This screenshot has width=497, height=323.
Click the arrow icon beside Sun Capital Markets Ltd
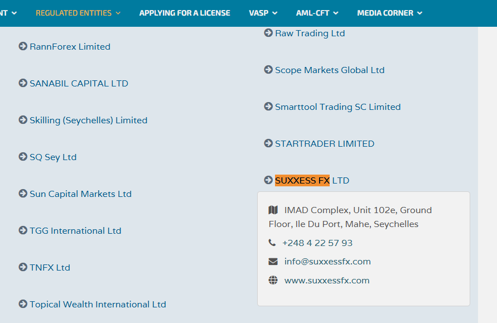coord(23,194)
